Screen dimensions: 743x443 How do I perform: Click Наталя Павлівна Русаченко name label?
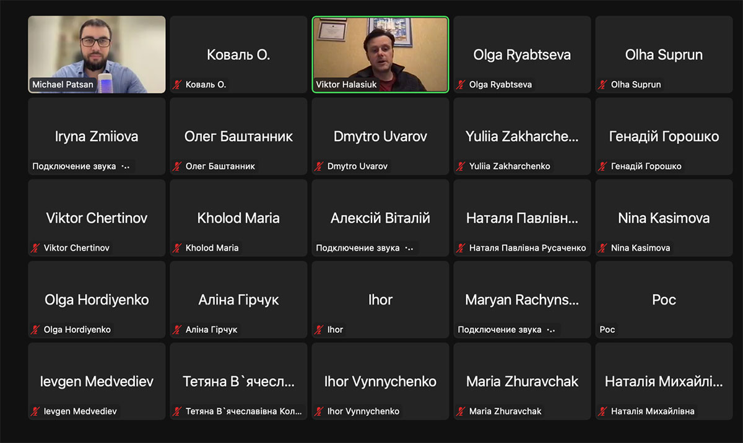[528, 248]
